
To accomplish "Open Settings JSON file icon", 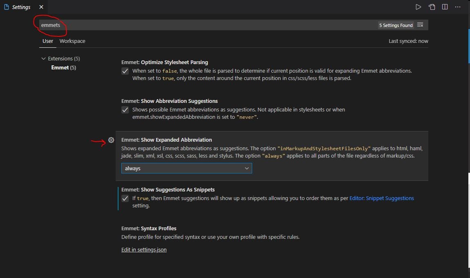I will click(432, 7).
